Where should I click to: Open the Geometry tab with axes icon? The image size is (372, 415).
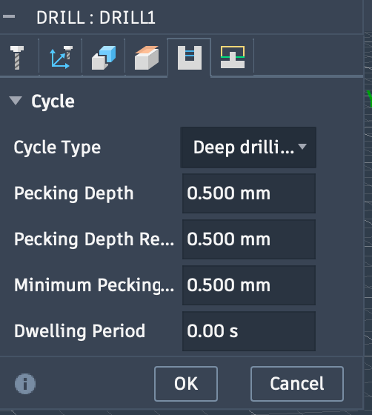pyautogui.click(x=61, y=58)
